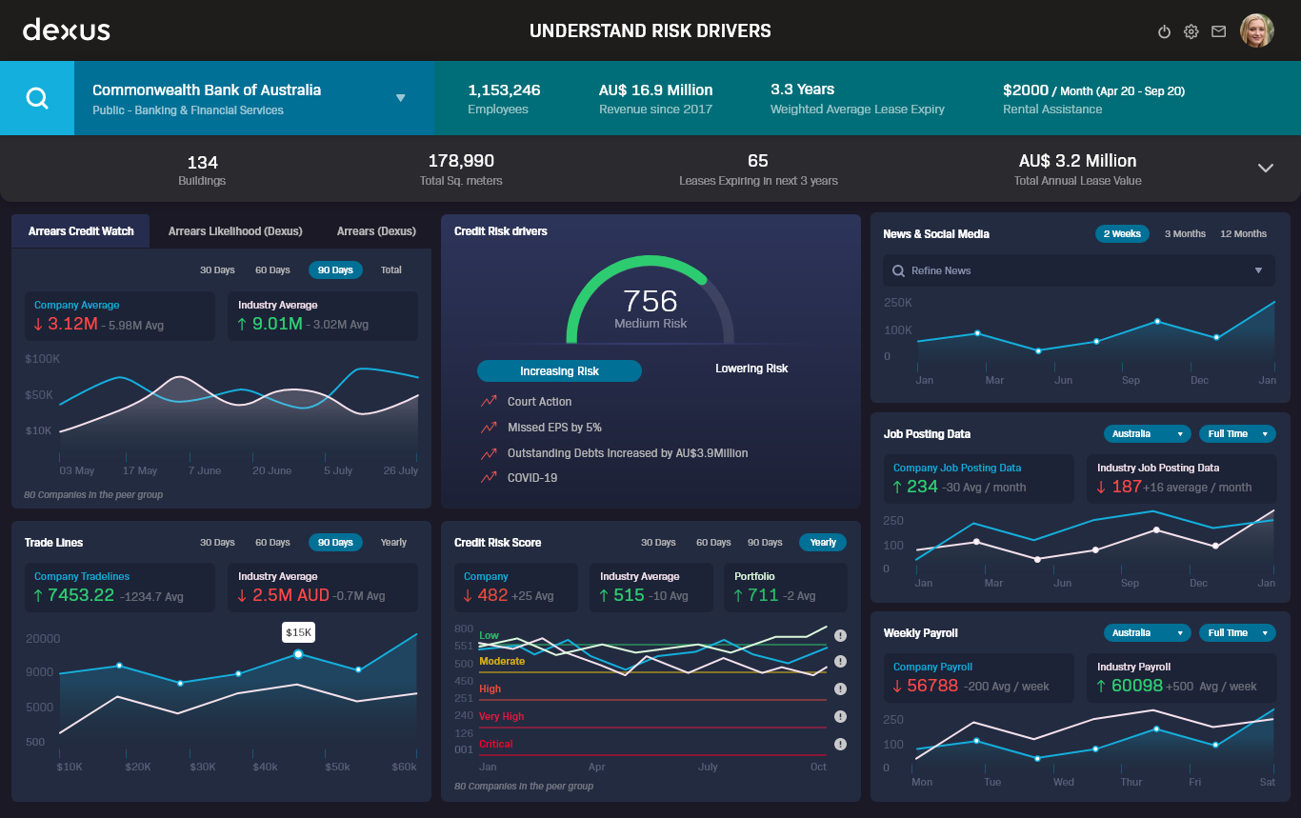Click trend icon next to Court Action
Image resolution: width=1301 pixels, height=818 pixels.
point(489,401)
